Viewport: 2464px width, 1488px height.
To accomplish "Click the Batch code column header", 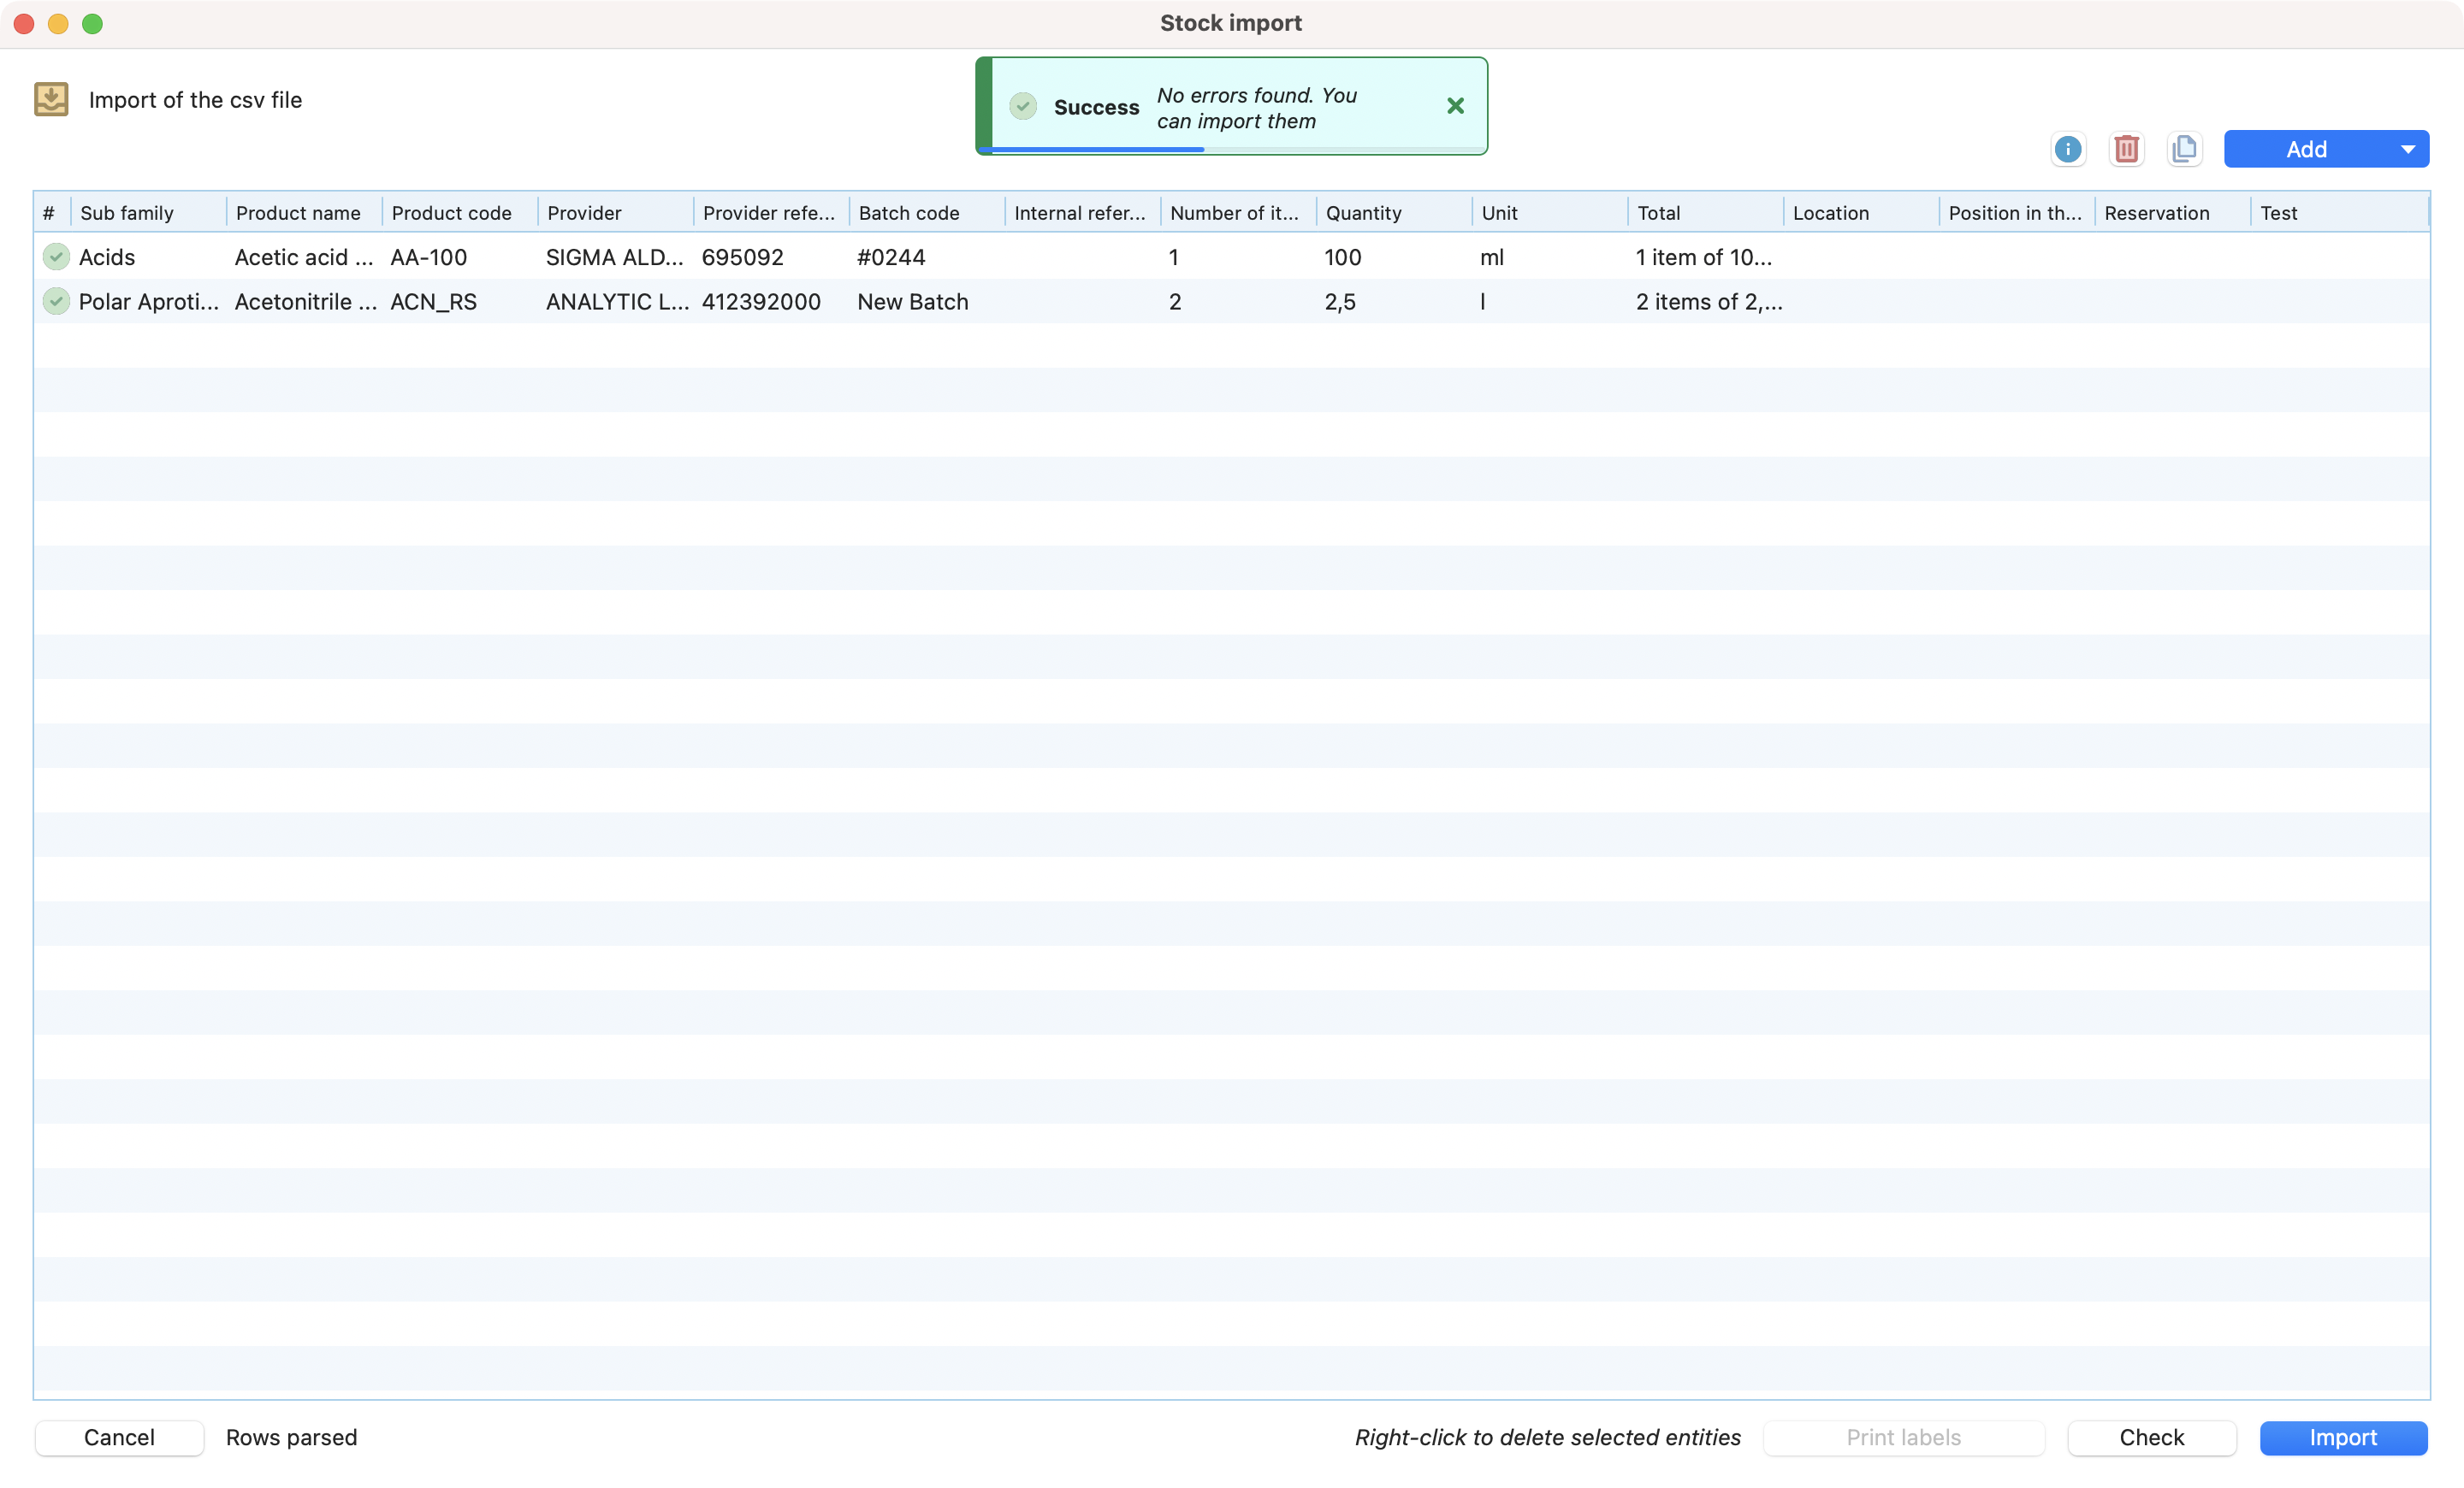I will (908, 213).
